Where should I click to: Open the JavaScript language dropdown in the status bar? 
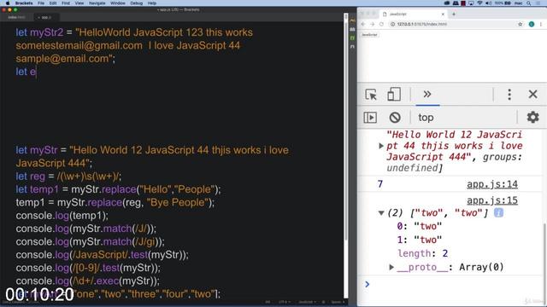(x=307, y=302)
